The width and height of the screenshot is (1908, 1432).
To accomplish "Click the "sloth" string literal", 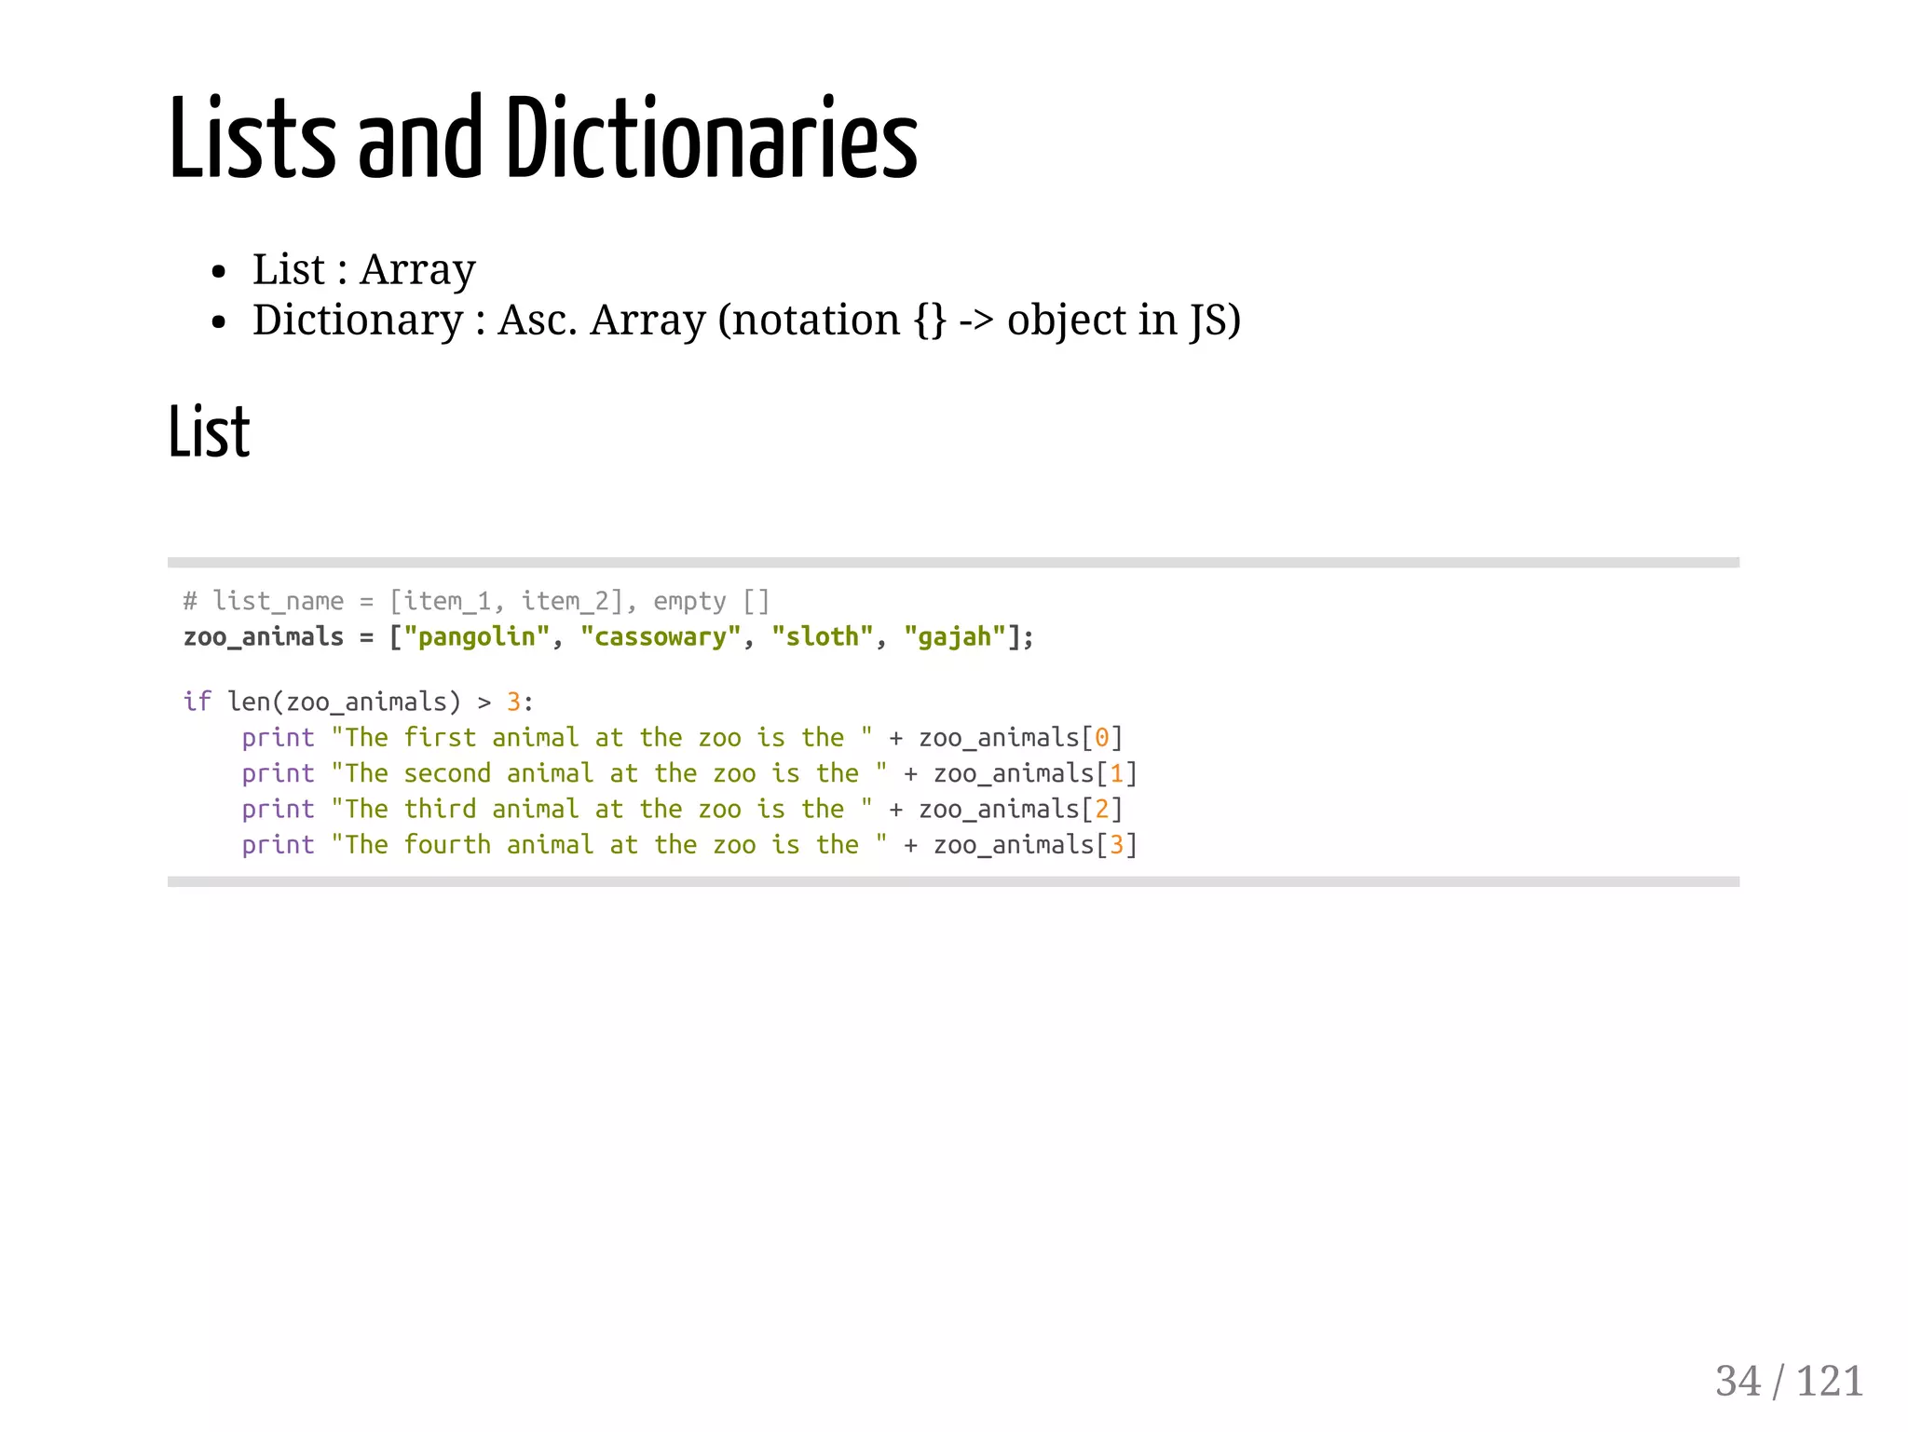I will click(x=822, y=637).
